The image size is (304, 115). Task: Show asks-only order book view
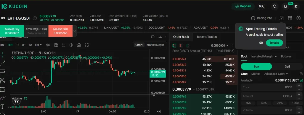coord(181,46)
